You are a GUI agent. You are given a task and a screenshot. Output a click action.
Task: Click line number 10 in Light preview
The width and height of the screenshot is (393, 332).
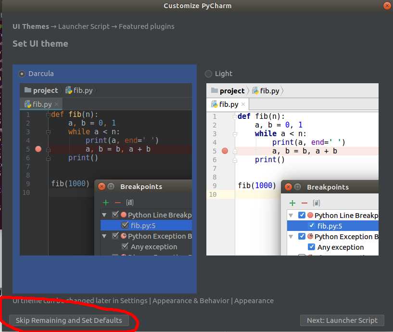point(213,194)
